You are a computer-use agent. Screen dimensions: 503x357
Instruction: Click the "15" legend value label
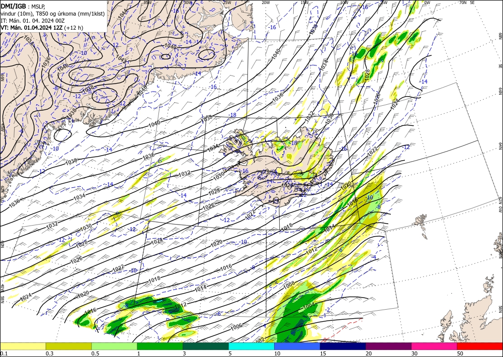[323, 353]
